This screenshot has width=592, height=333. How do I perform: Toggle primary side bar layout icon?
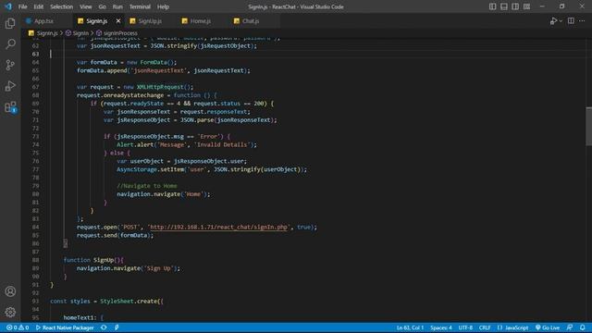point(492,6)
